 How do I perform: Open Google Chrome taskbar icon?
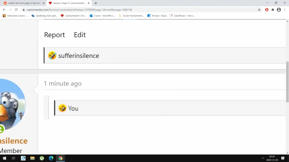pyautogui.click(x=60, y=158)
